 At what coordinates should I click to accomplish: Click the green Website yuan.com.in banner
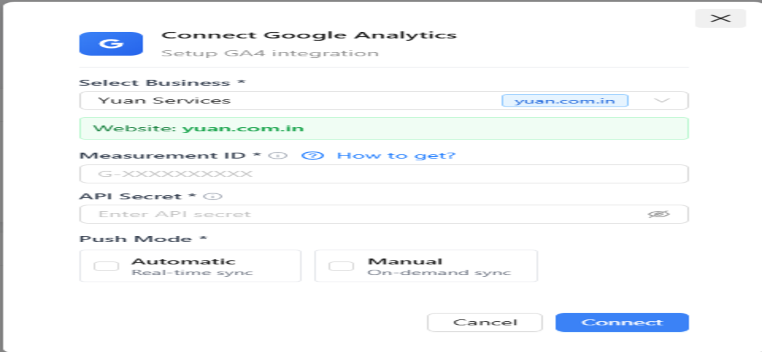pos(384,128)
